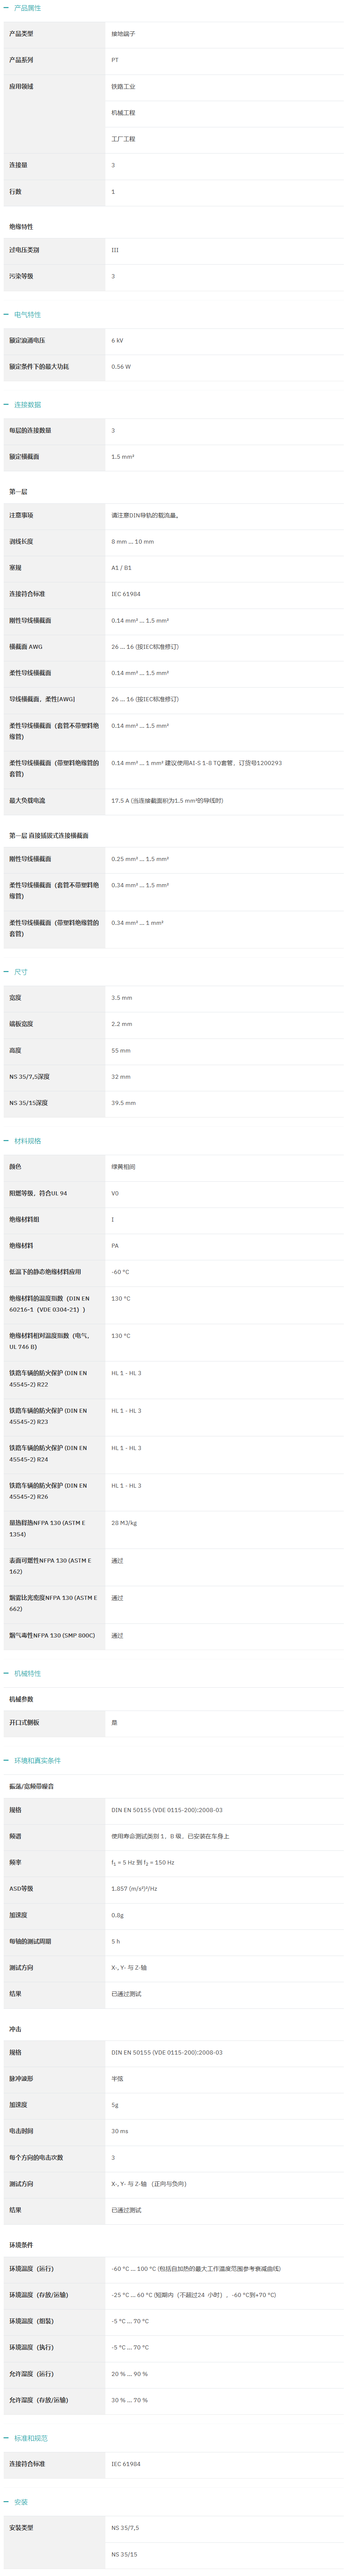This screenshot has width=346, height=2576.
Task: Click the 污染等级 row label
Action: point(21,276)
